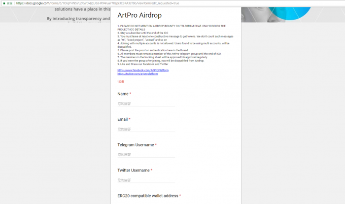Click rule 9 'Like and Share our Facebook'
This screenshot has width=345, height=204.
(143, 64)
